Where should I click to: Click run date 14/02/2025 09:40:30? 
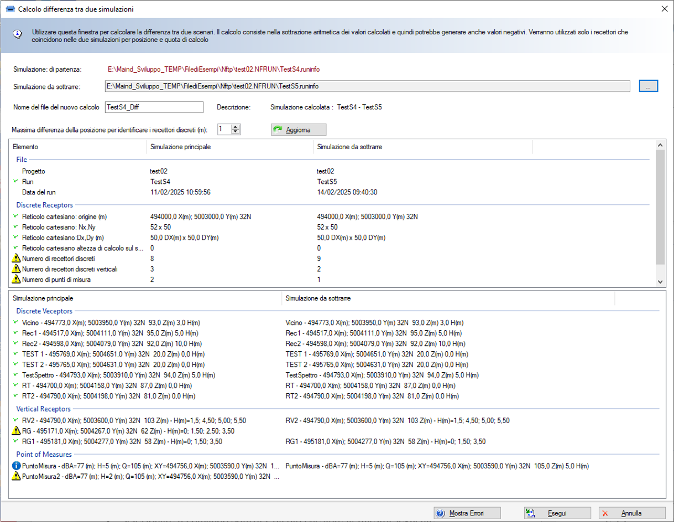(347, 192)
